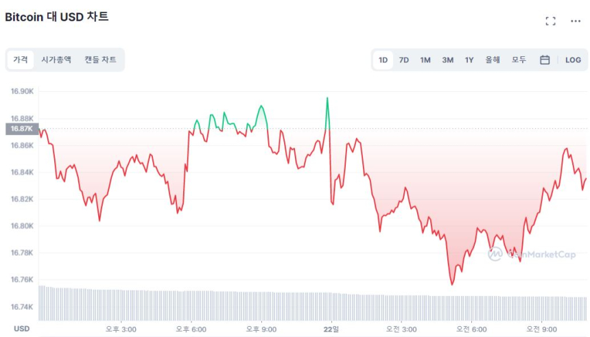Open the calendar date range picker

(x=545, y=60)
